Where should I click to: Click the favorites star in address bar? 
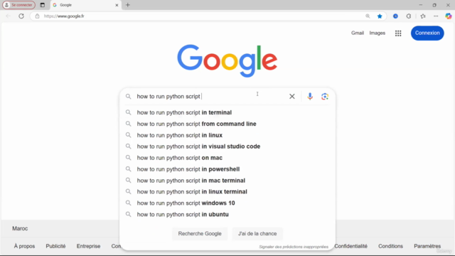click(x=380, y=16)
